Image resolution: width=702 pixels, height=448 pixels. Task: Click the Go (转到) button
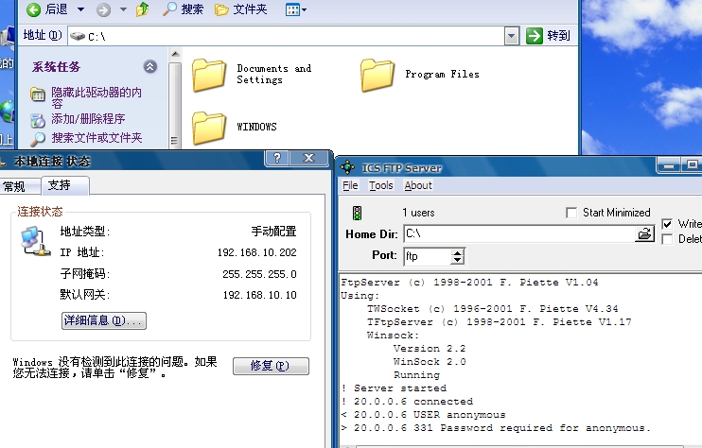548,36
